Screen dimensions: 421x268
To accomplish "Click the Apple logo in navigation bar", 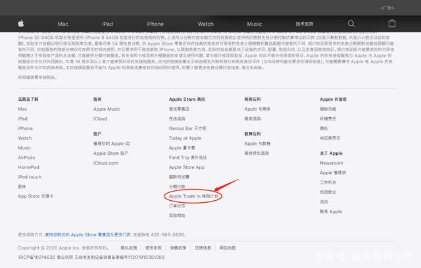I will click(21, 24).
